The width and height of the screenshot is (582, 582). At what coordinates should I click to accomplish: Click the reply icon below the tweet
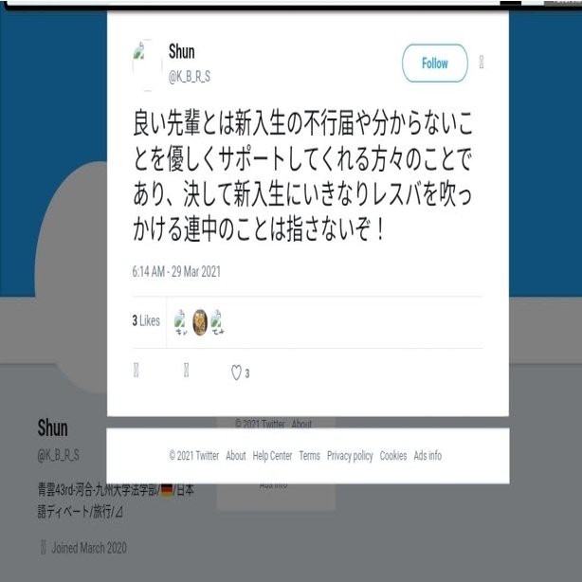click(x=136, y=371)
